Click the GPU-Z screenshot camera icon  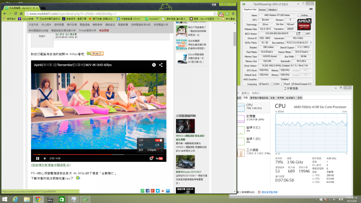(x=311, y=9)
